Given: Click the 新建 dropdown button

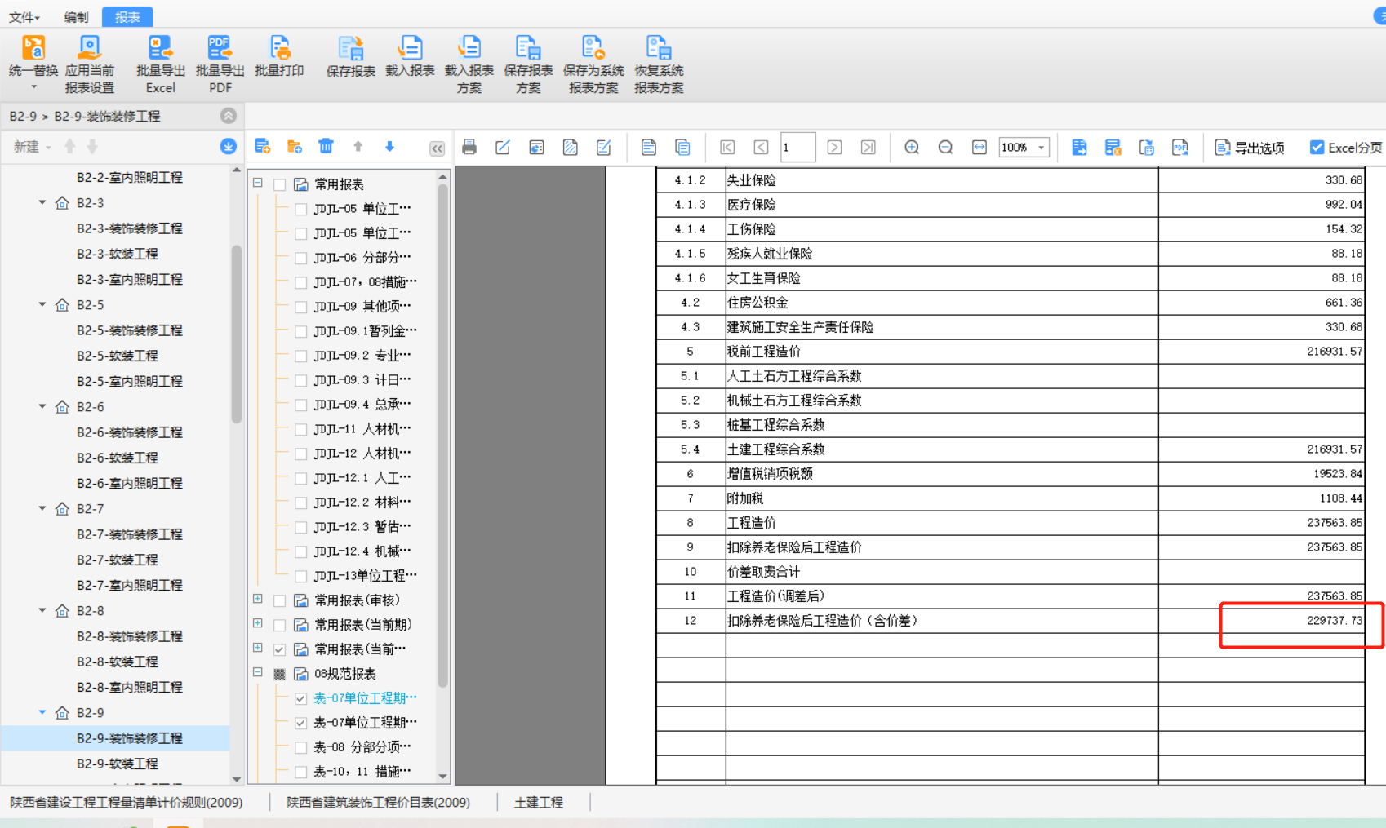Looking at the screenshot, I should coord(32,147).
